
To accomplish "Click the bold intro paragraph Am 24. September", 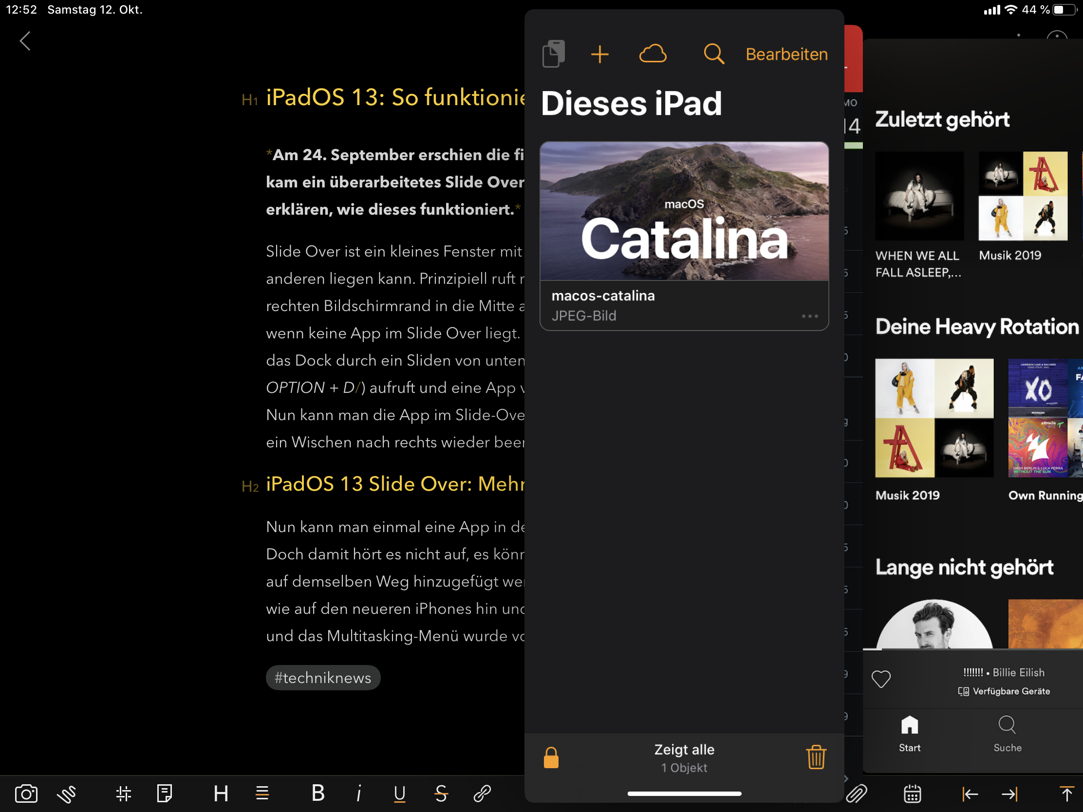I will pyautogui.click(x=395, y=182).
